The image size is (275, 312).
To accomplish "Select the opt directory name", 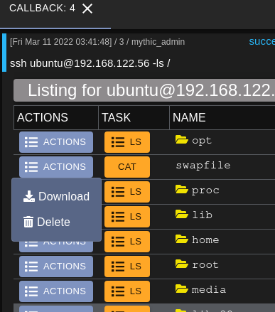I will pyautogui.click(x=202, y=141).
